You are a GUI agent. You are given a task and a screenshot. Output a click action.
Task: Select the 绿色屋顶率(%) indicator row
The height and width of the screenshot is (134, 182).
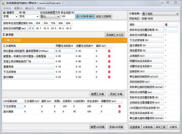tap(146, 51)
